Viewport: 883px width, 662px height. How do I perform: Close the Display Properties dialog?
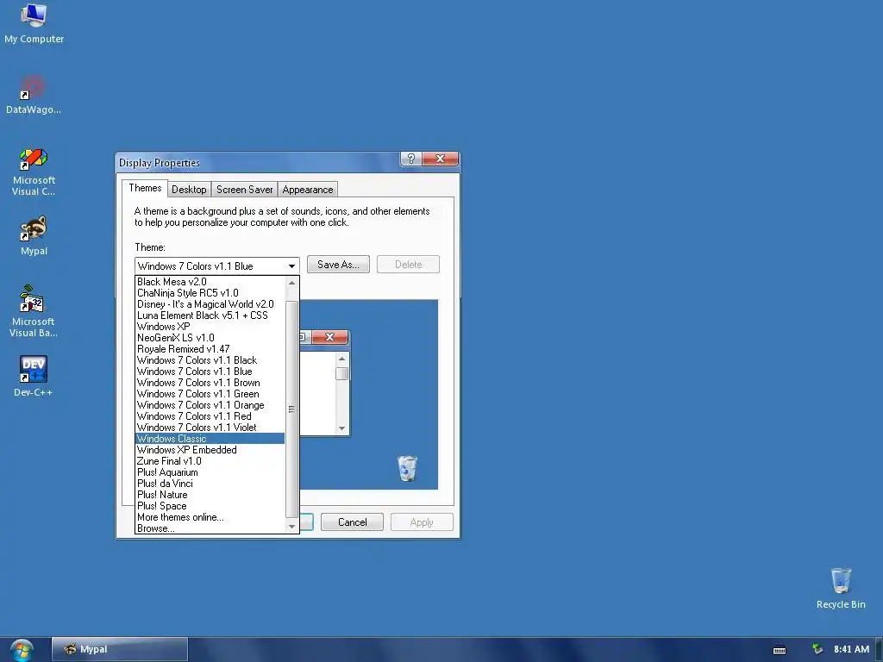click(x=441, y=159)
